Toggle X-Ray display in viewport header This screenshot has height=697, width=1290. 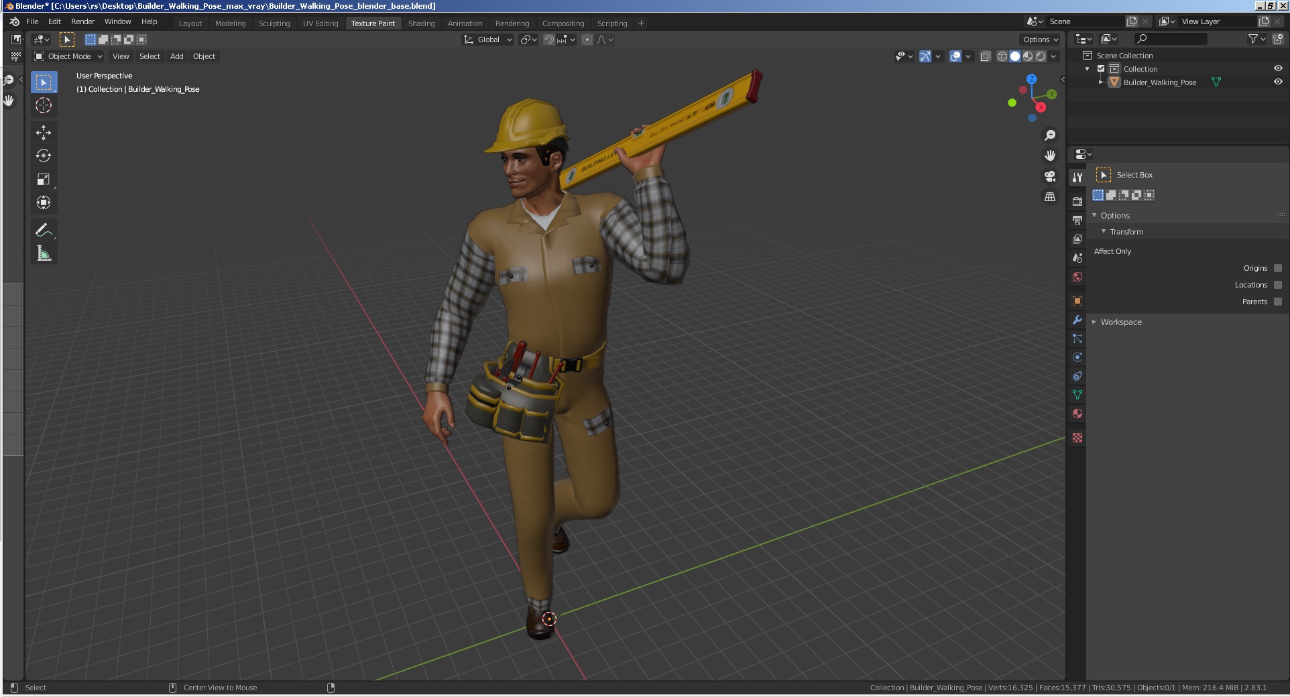[x=986, y=57]
